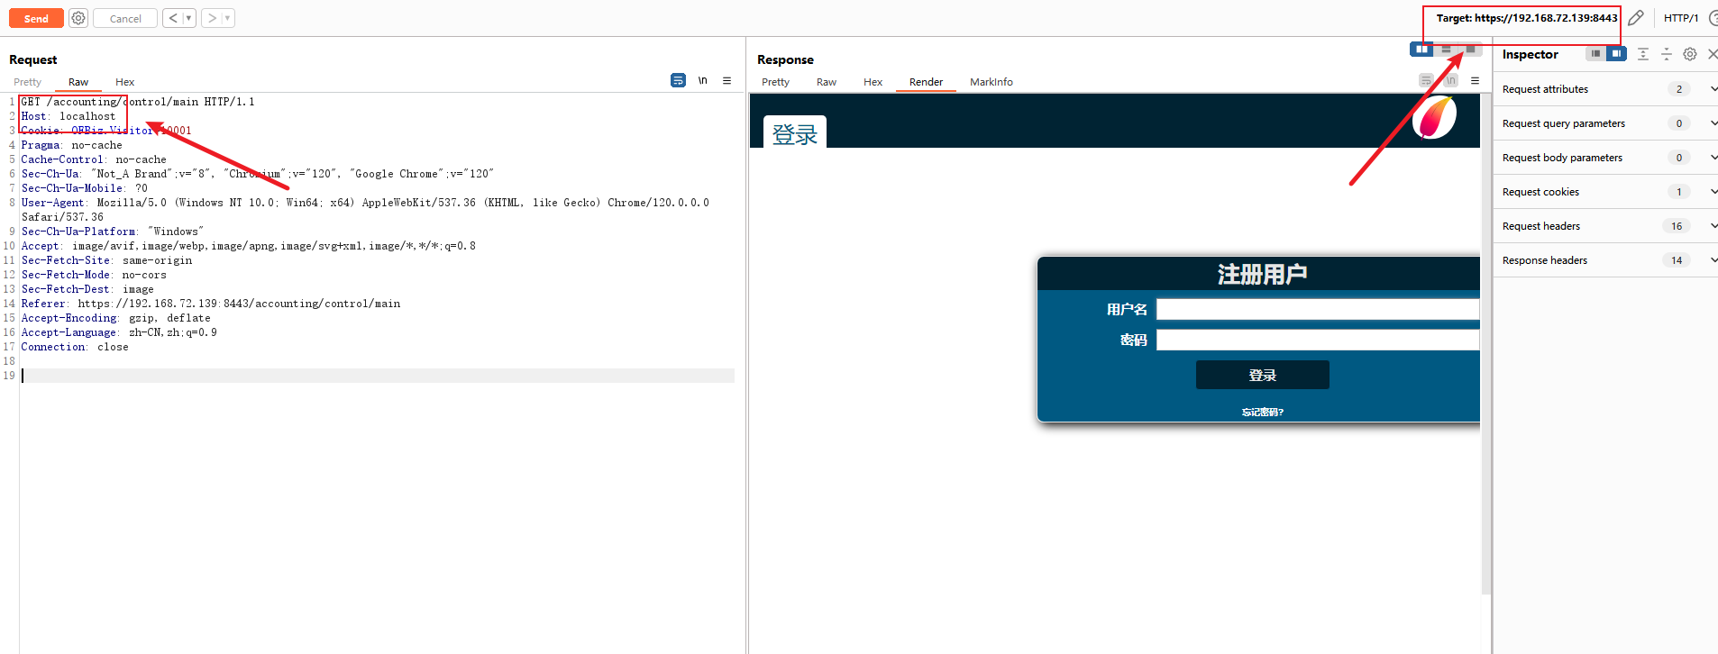Viewport: 1718px width, 654px height.
Task: Click the Response headers count 14
Action: pyautogui.click(x=1677, y=260)
